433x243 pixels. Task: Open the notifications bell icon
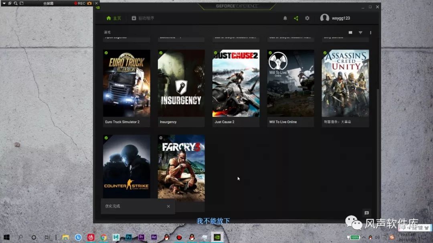(x=285, y=18)
